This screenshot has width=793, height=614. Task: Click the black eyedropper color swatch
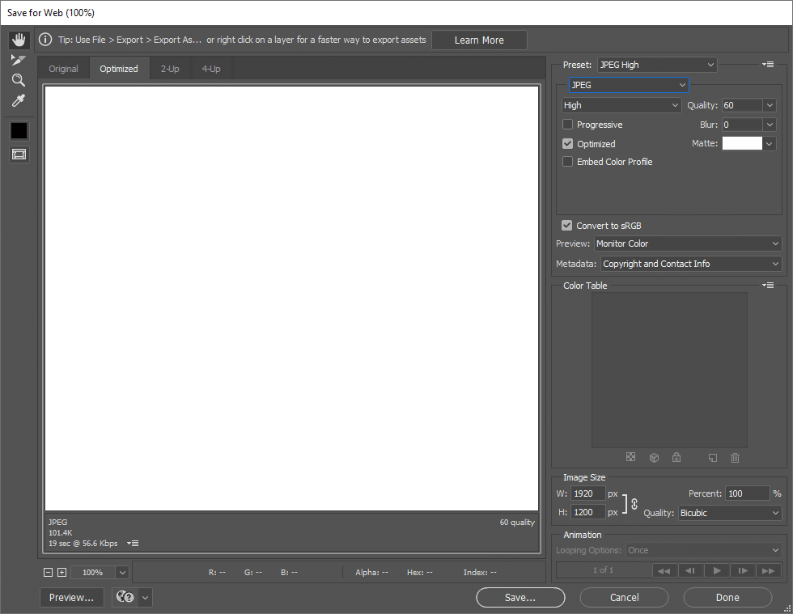point(19,130)
